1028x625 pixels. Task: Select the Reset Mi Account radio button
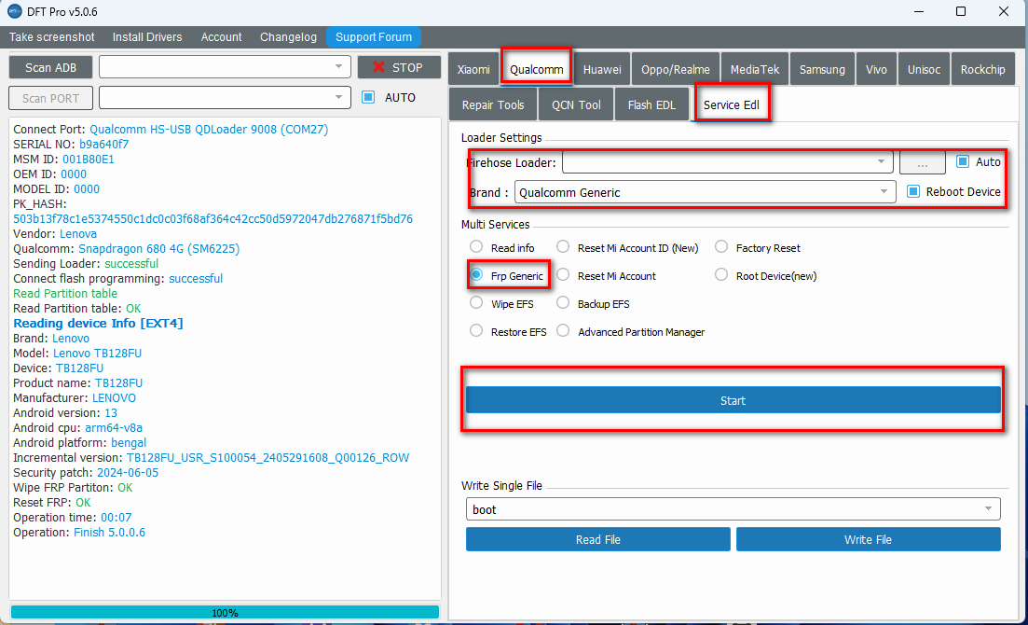tap(563, 275)
